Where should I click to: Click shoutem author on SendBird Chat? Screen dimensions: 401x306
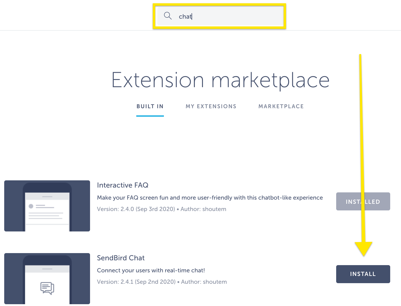(215, 282)
